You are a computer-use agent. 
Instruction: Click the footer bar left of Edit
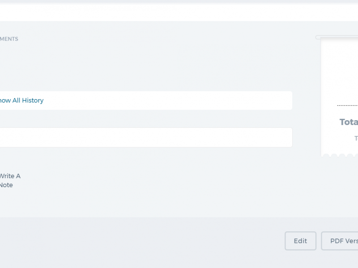[141, 241]
